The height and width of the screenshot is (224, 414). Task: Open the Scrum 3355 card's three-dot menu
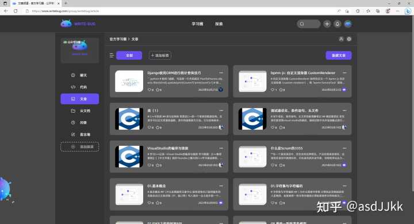click(x=344, y=148)
